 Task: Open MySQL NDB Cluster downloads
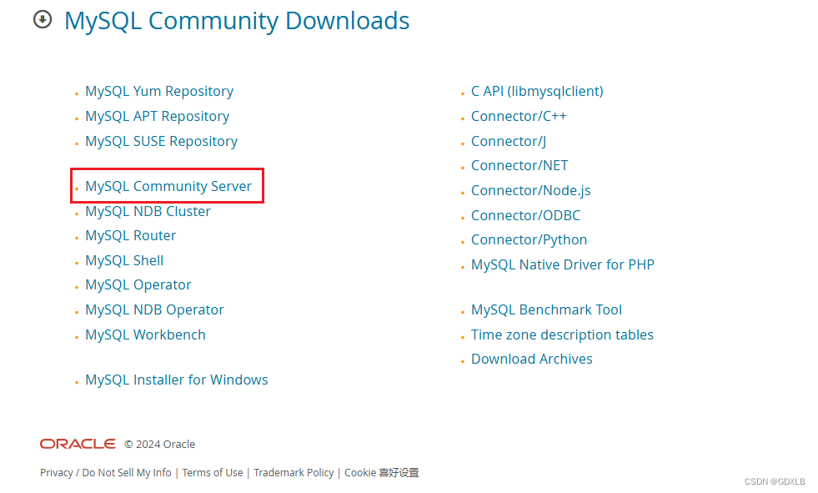pos(147,211)
